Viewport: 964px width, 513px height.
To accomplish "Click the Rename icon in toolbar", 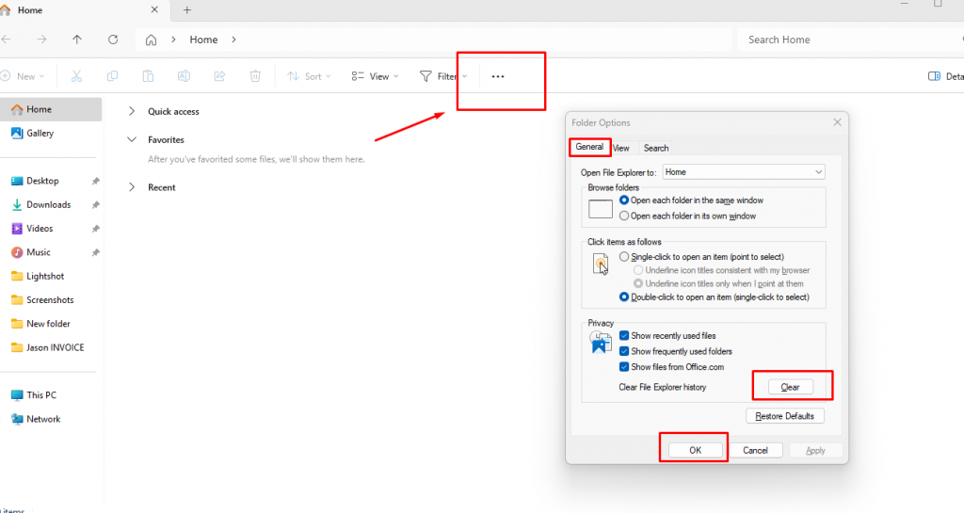I will 184,76.
